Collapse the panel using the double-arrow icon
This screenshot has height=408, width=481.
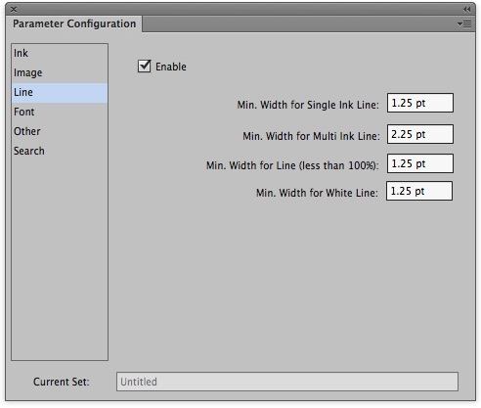[x=467, y=10]
